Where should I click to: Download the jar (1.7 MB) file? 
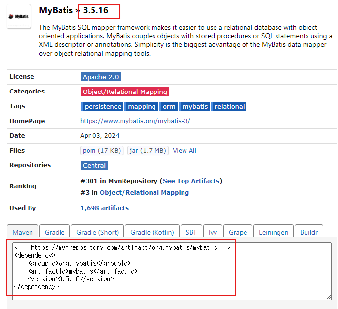click(x=148, y=150)
